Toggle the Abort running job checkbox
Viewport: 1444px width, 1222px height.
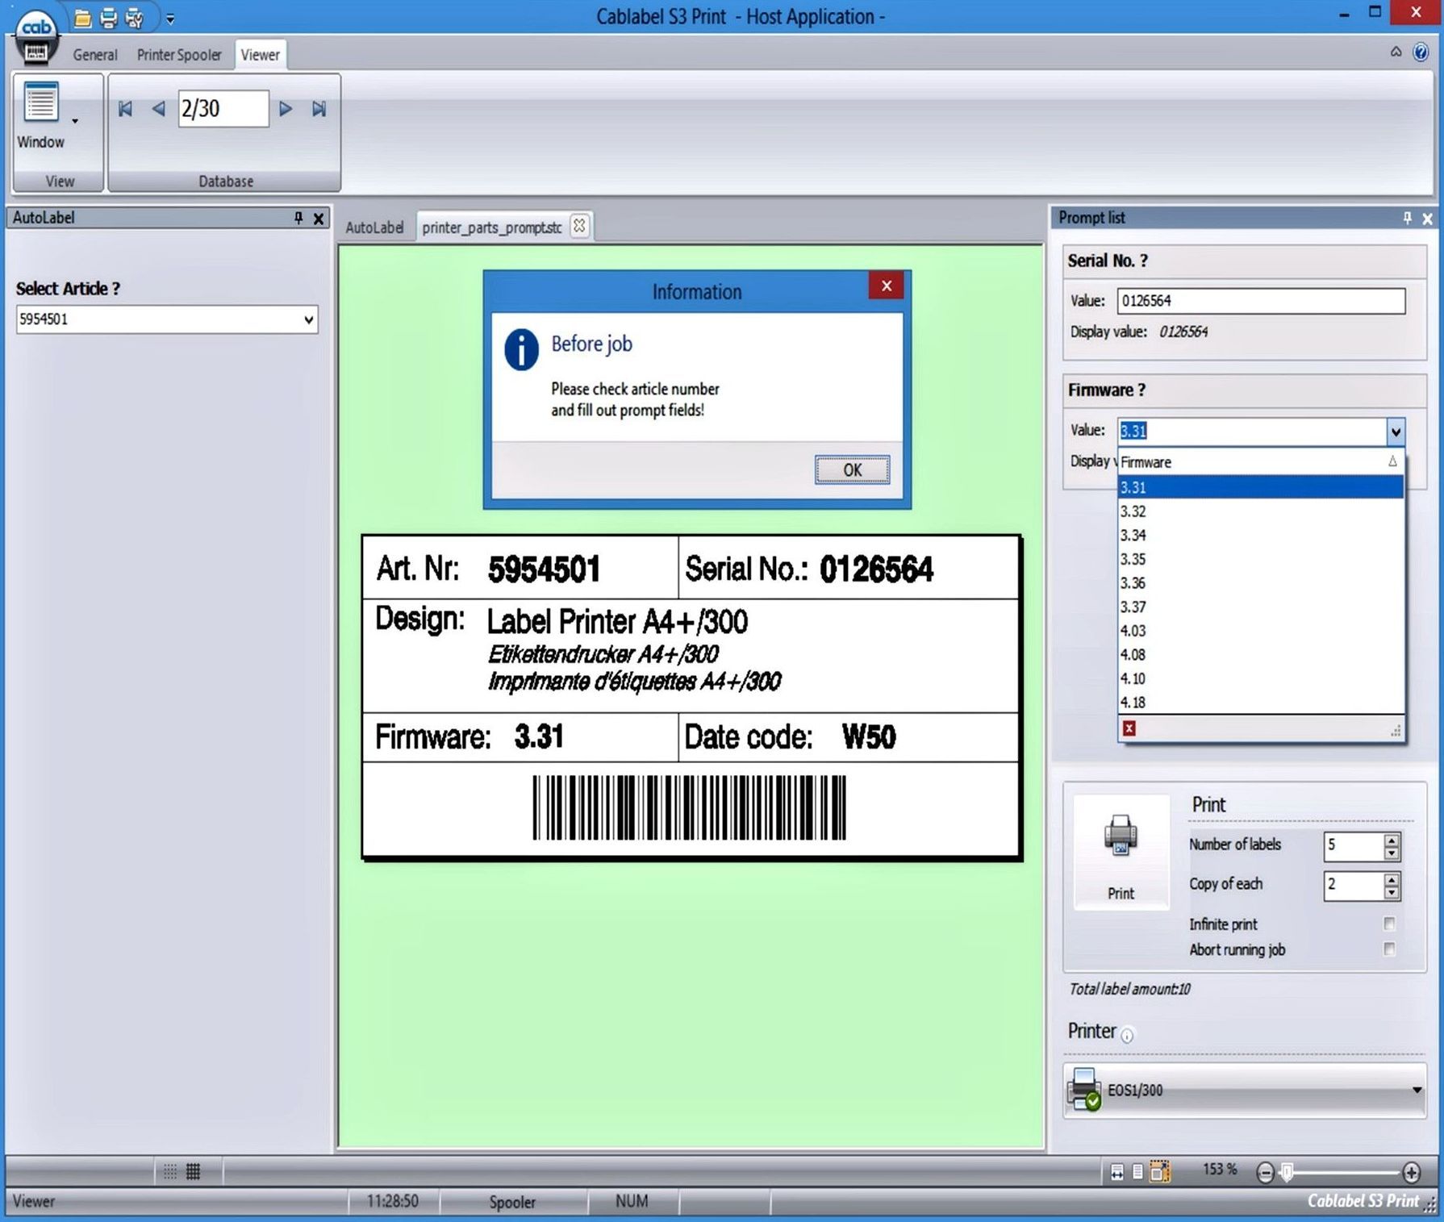tap(1389, 949)
